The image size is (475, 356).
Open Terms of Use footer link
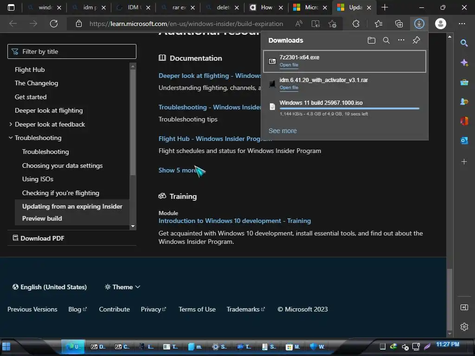pos(197,309)
